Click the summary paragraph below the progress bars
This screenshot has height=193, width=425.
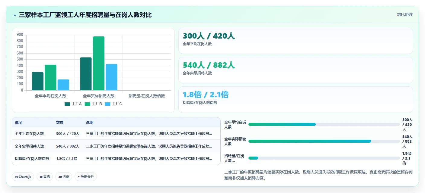(x=318, y=175)
